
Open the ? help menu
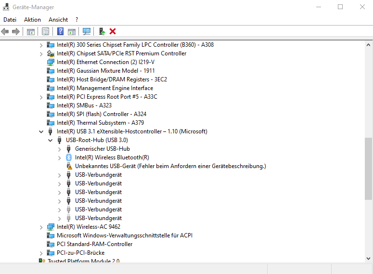click(x=77, y=20)
